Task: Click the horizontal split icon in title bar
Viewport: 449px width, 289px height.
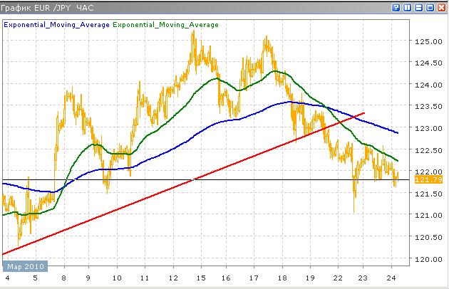Action: [x=418, y=7]
